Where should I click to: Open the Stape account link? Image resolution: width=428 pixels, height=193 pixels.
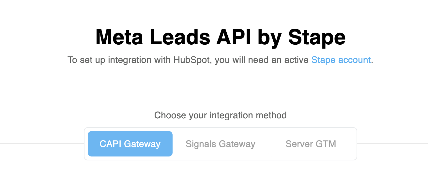[341, 60]
